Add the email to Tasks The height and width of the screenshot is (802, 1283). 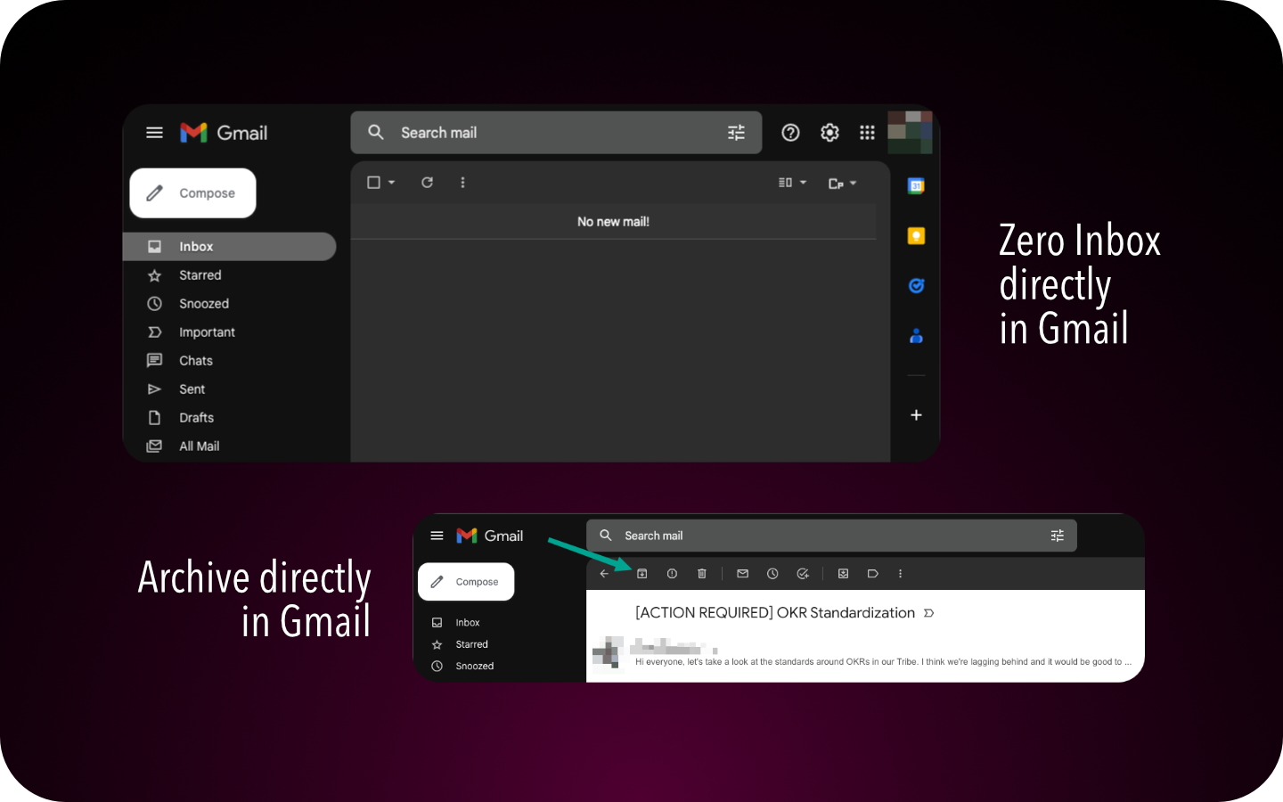[803, 574]
